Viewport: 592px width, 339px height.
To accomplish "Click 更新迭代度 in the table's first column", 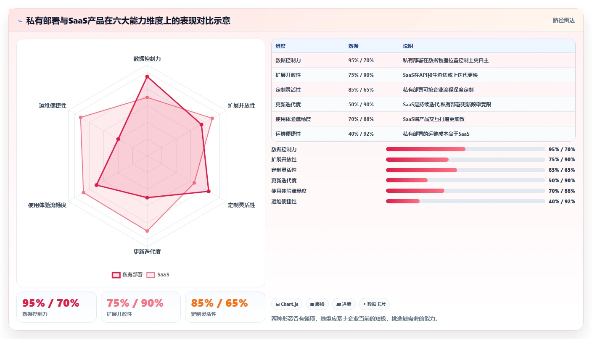I will point(288,105).
